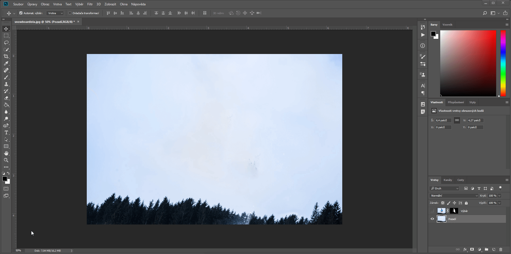Enable the Ovladače transformací checkbox

pyautogui.click(x=69, y=13)
